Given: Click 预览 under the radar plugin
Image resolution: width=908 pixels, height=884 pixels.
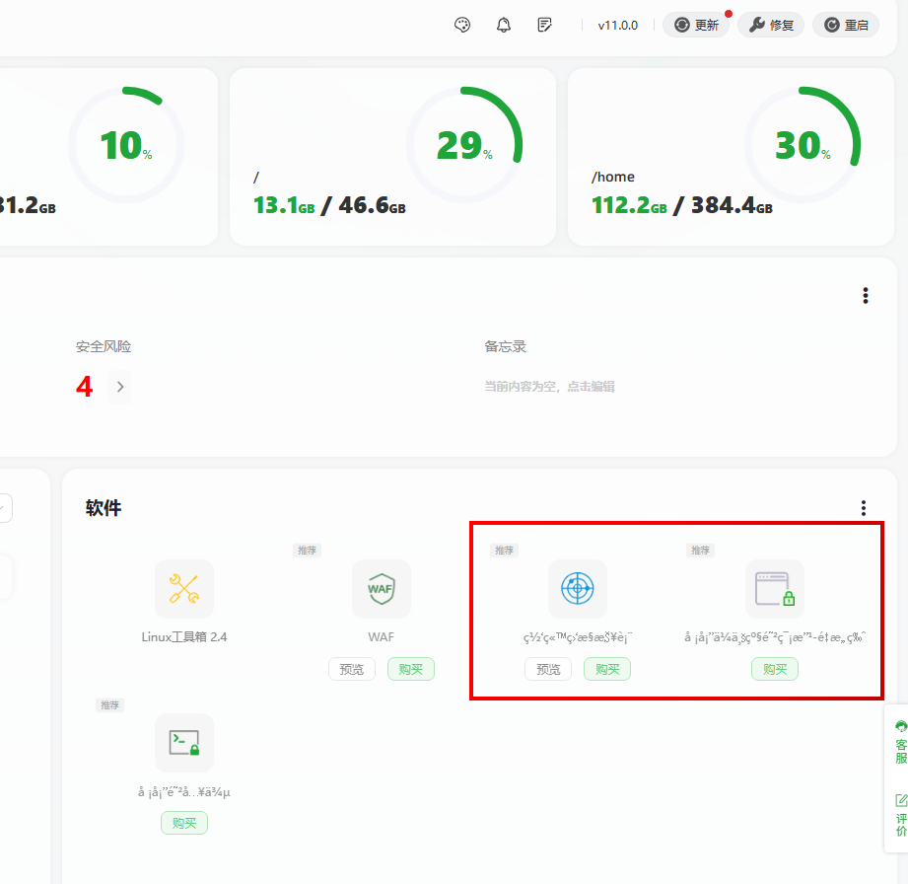Looking at the screenshot, I should pos(548,670).
